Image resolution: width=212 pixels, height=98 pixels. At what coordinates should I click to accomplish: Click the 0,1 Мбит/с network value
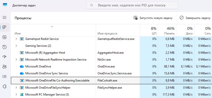203,66
